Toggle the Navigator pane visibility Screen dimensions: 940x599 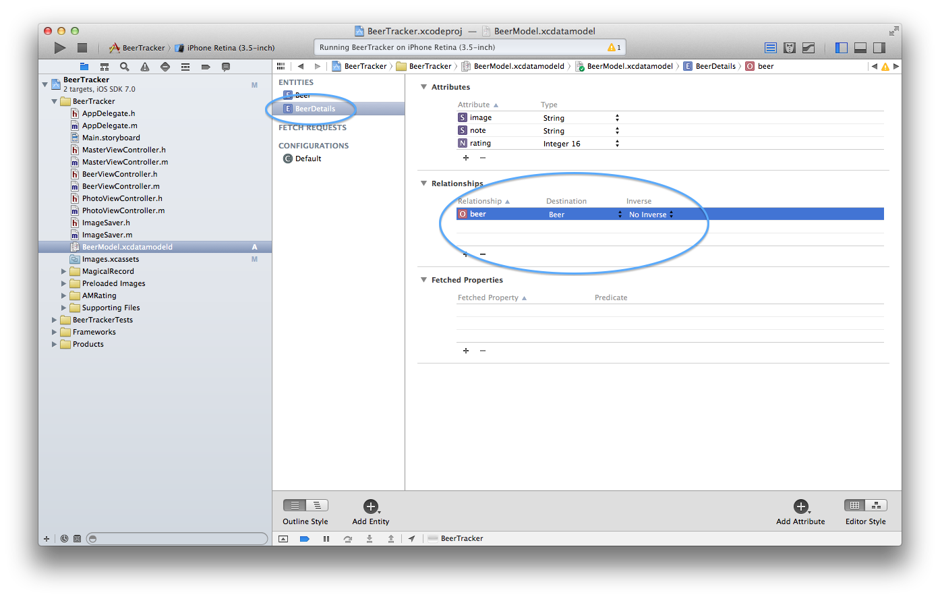click(841, 48)
